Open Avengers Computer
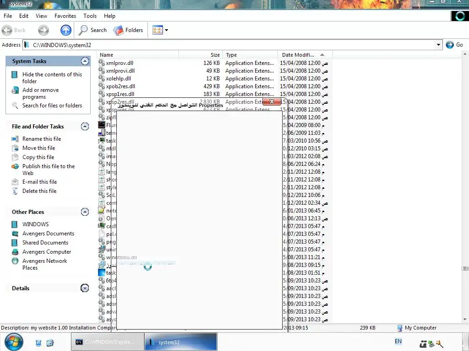This screenshot has height=351, width=469. 47,252
